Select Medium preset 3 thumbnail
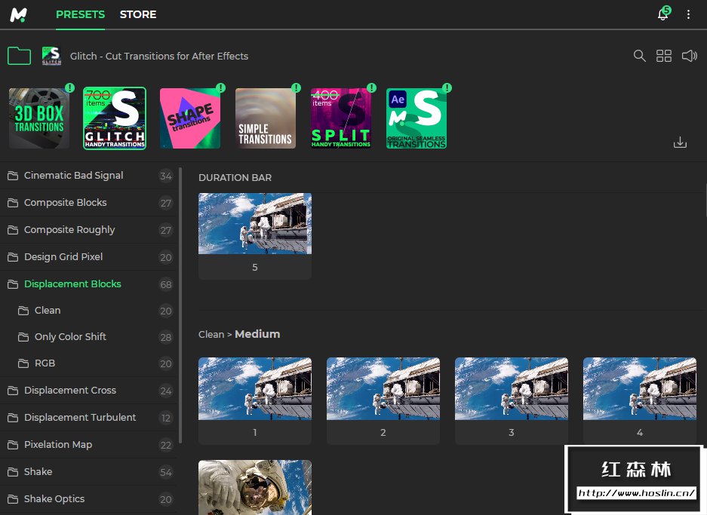Screen dimensions: 707x515 point(512,388)
